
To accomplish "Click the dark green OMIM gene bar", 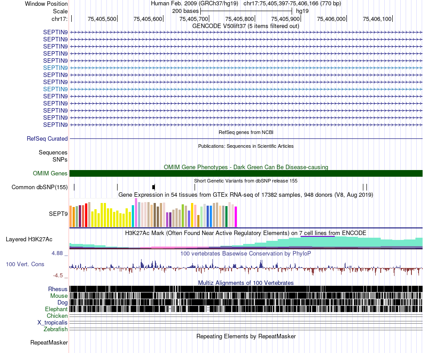I will coord(246,174).
